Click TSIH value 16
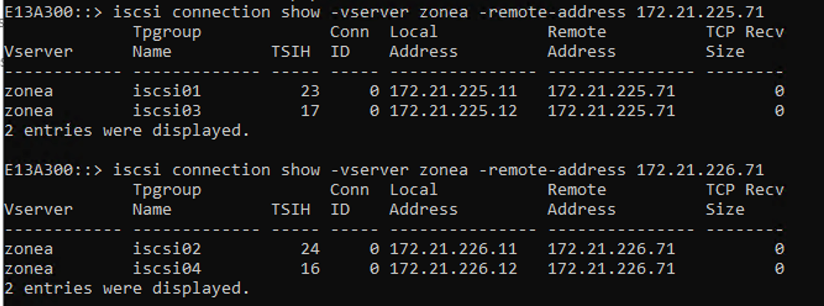Viewport: 824px width, 306px height. [x=309, y=269]
